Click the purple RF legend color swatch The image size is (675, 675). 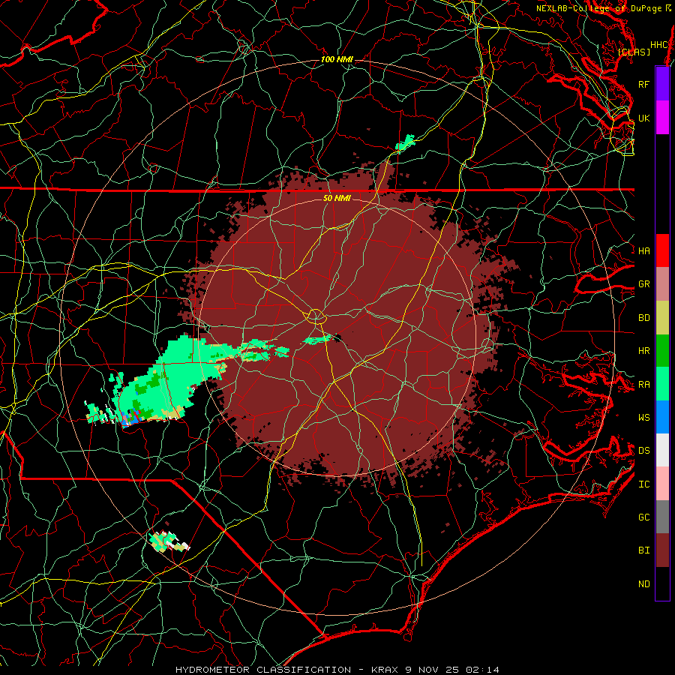[x=662, y=84]
